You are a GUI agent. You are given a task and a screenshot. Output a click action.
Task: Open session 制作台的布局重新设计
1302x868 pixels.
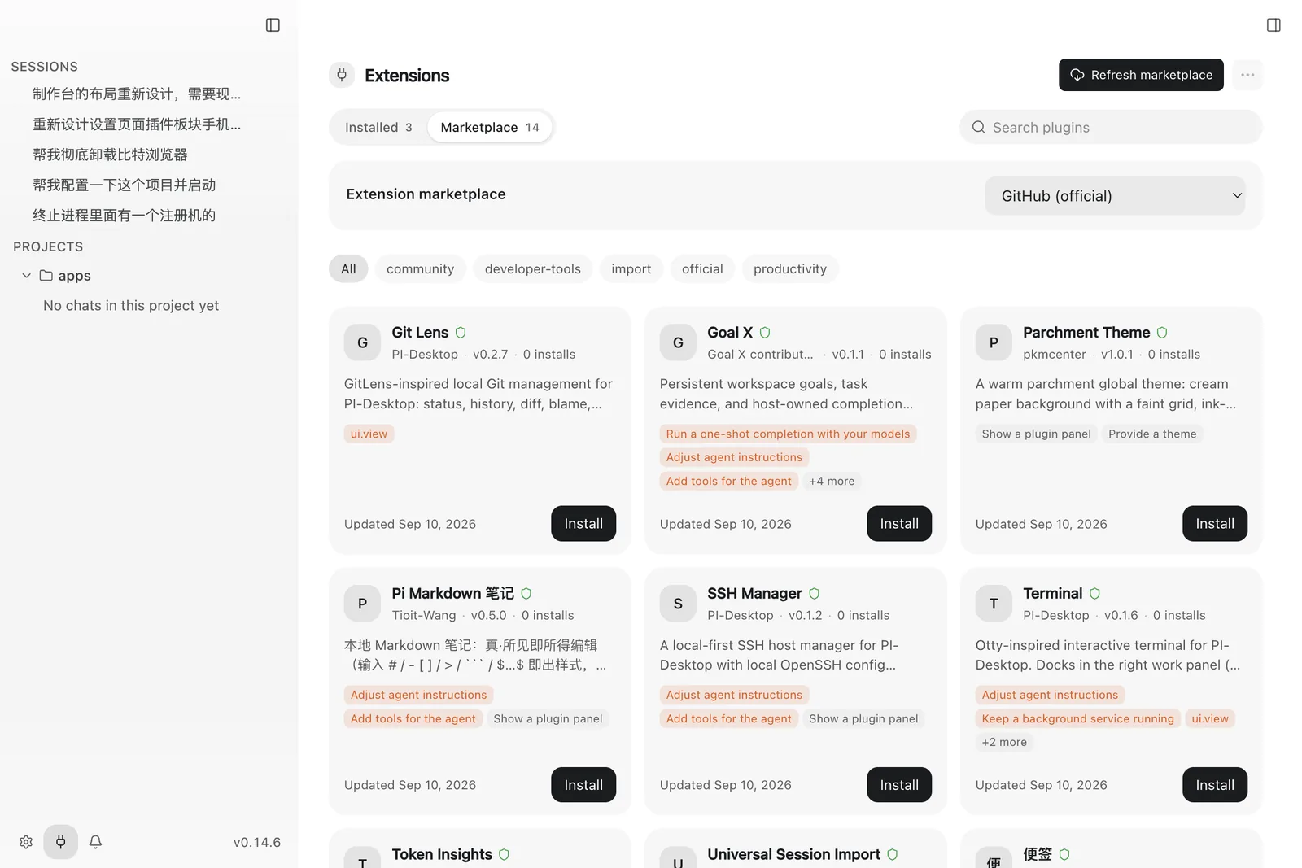[x=137, y=94]
